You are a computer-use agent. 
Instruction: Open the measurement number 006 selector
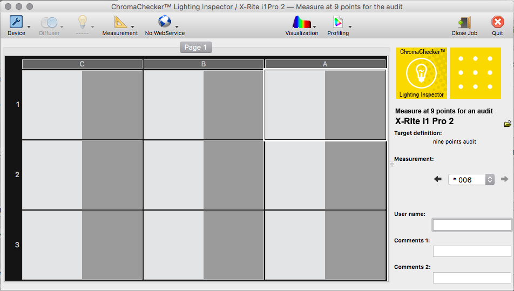tap(471, 180)
